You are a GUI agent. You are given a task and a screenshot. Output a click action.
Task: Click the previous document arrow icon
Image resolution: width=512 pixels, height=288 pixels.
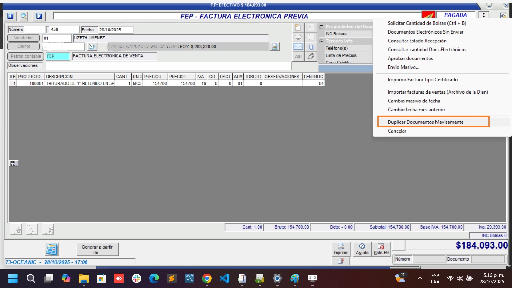(10, 16)
